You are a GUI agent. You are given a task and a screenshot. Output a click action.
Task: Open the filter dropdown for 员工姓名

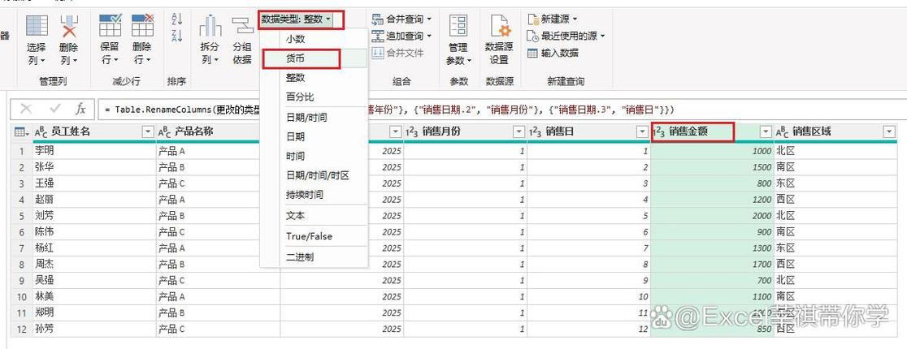coord(147,132)
